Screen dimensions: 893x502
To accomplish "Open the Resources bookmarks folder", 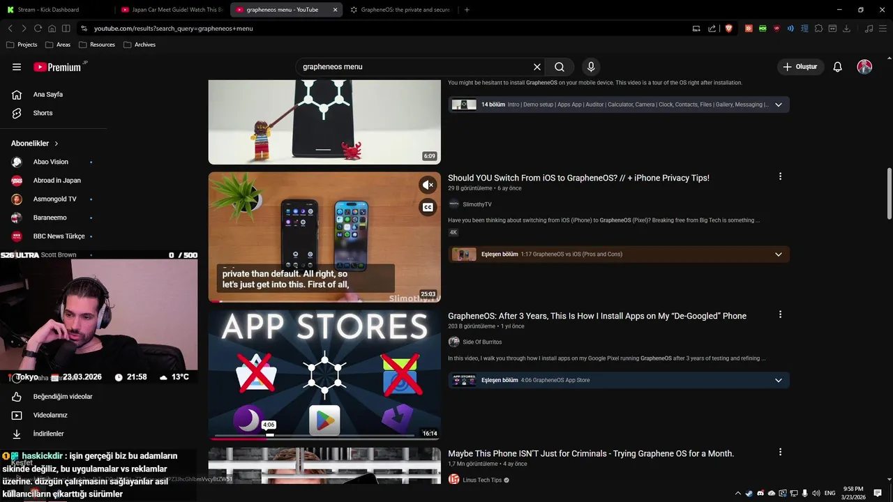I will 97,45.
